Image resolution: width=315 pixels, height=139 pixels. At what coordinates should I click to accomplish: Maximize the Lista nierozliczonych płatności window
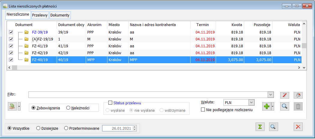pos(297,6)
